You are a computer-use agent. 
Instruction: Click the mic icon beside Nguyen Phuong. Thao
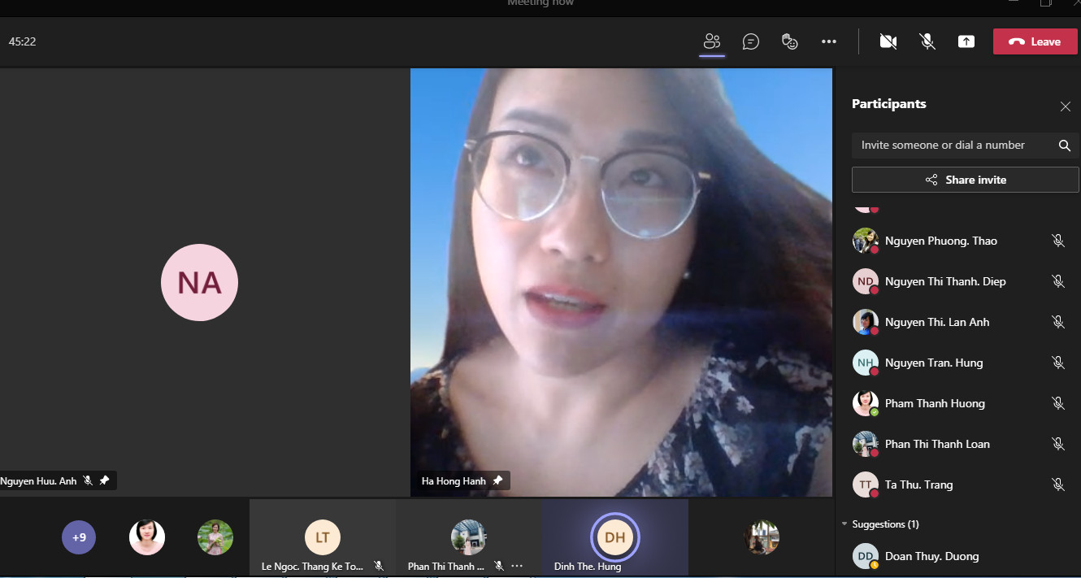(x=1057, y=241)
